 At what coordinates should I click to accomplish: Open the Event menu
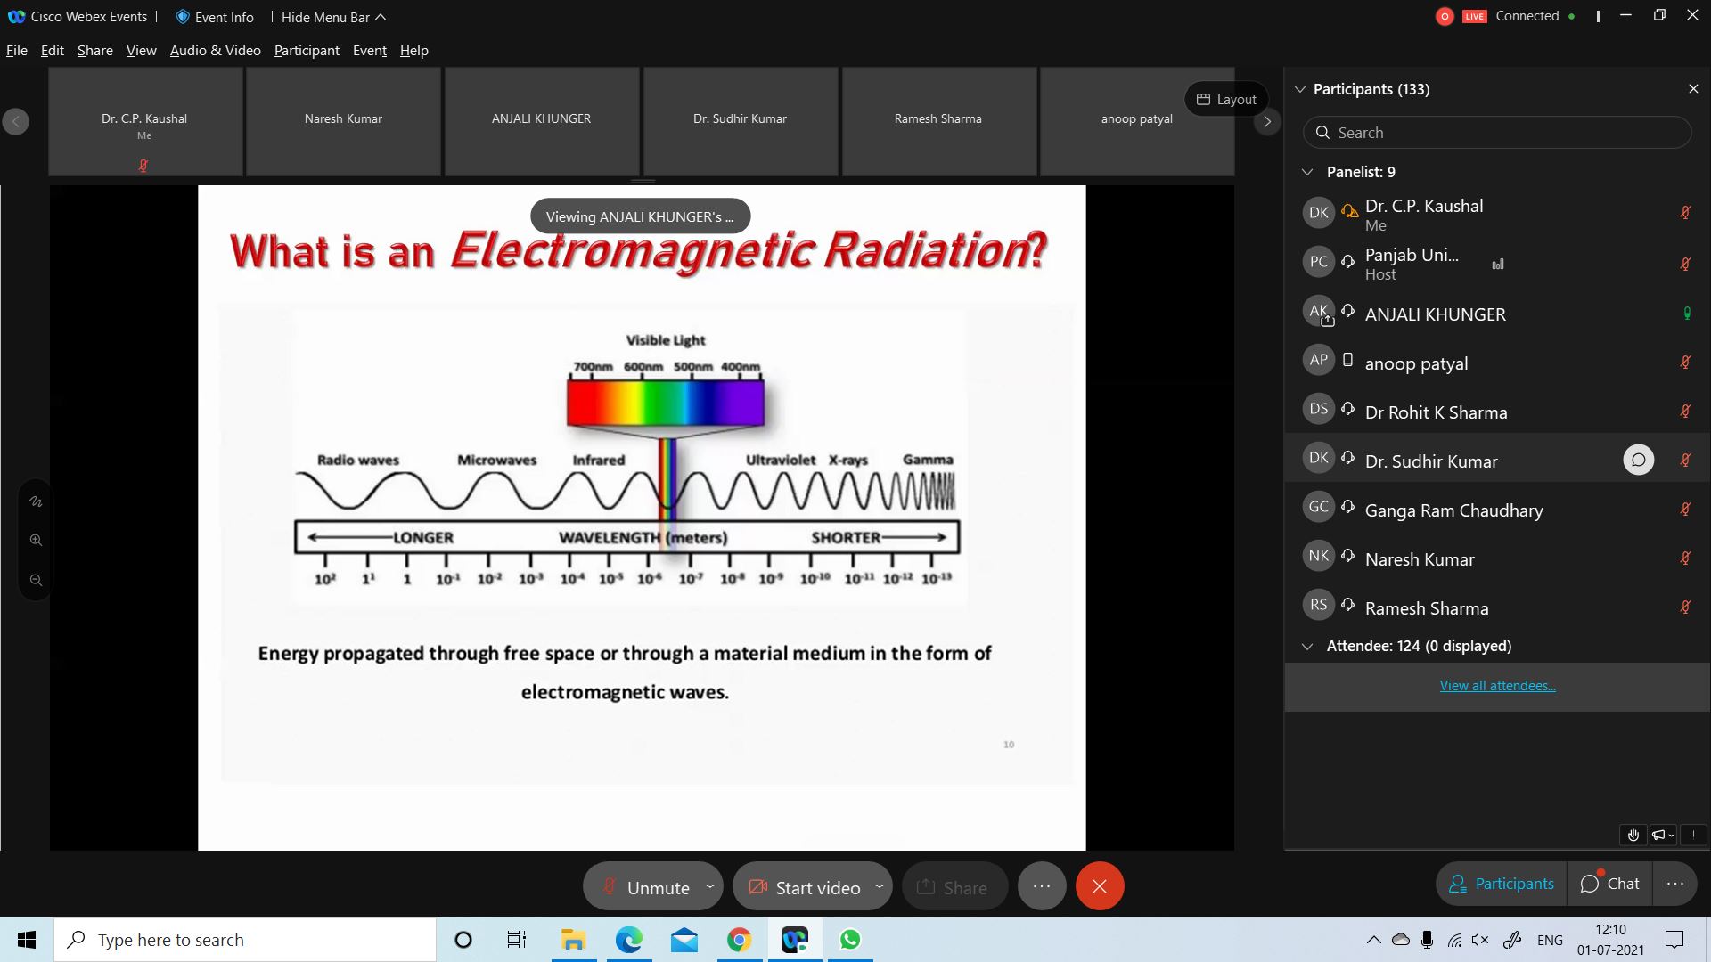pyautogui.click(x=370, y=50)
